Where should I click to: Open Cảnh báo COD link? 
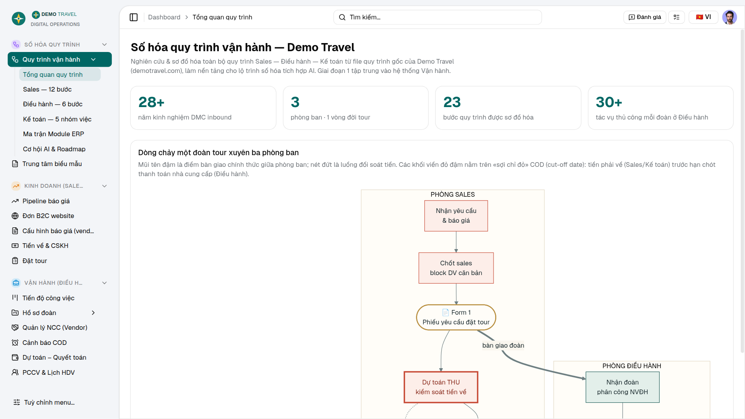(60, 343)
